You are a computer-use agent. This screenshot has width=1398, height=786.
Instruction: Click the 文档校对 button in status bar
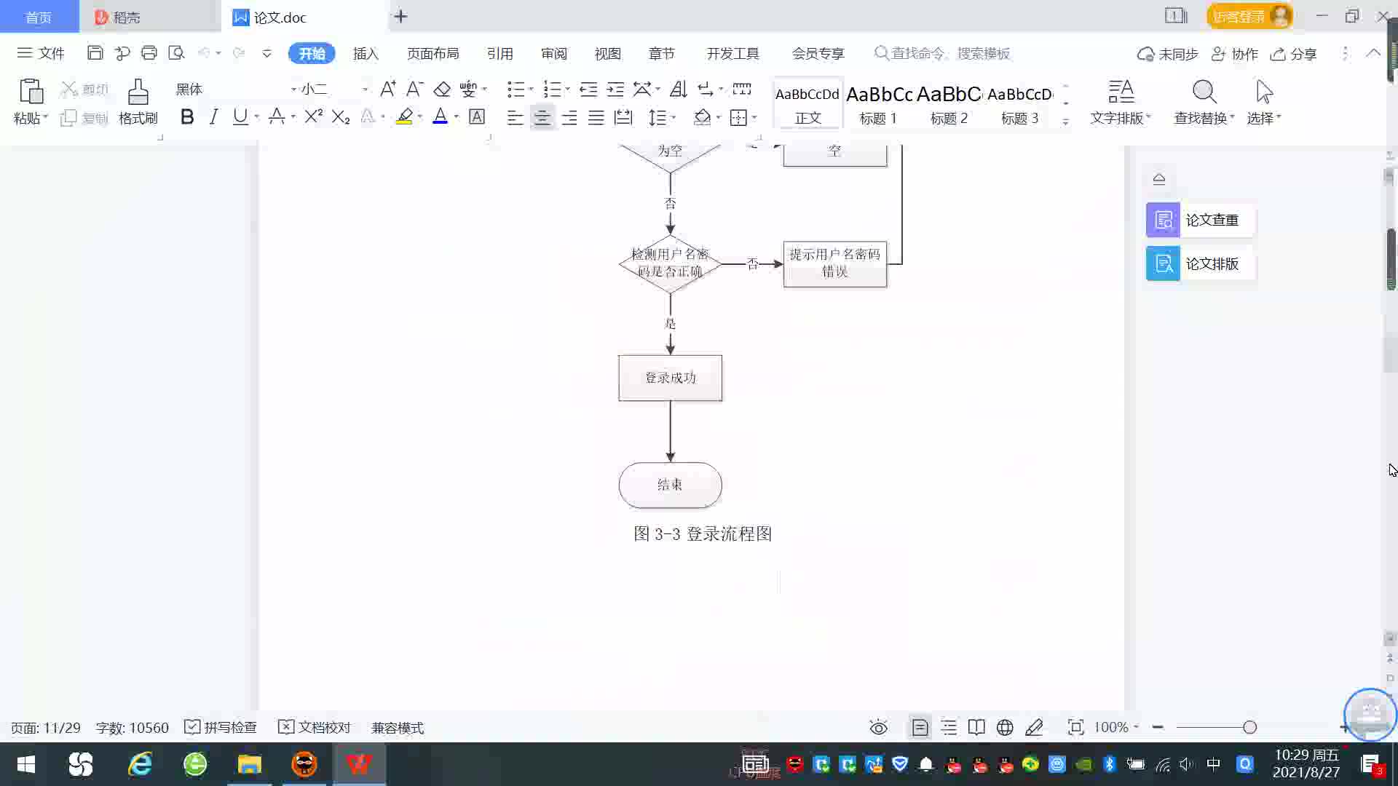[315, 728]
